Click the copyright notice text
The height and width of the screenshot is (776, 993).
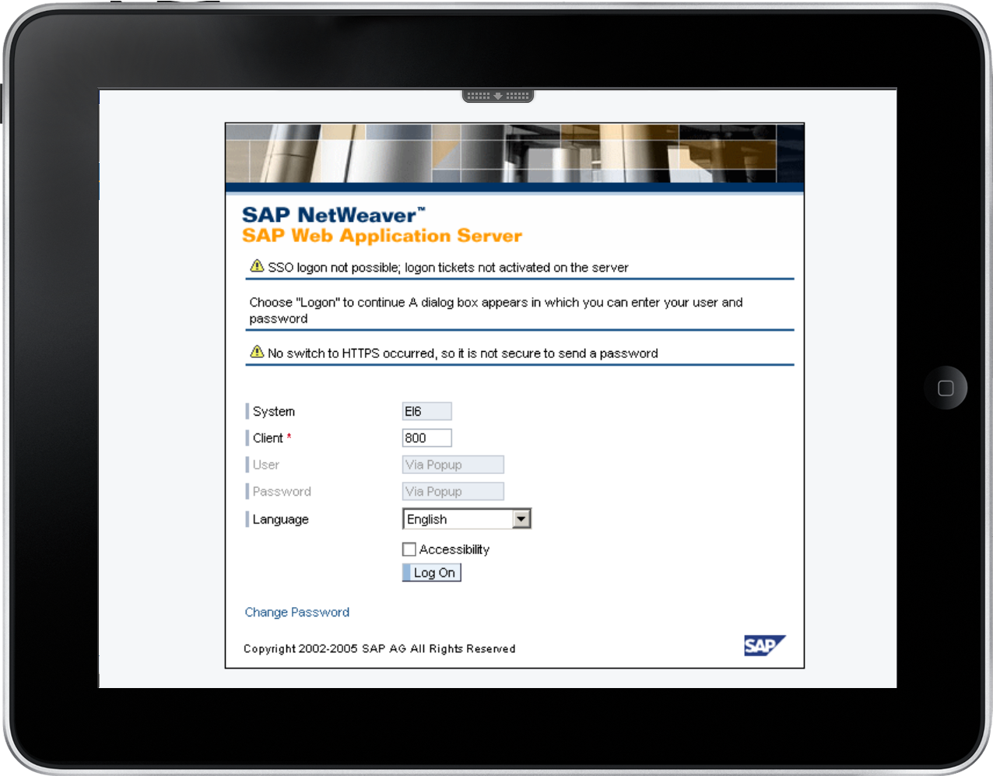tap(379, 648)
